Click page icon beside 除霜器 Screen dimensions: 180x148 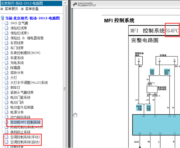click(x=7, y=68)
